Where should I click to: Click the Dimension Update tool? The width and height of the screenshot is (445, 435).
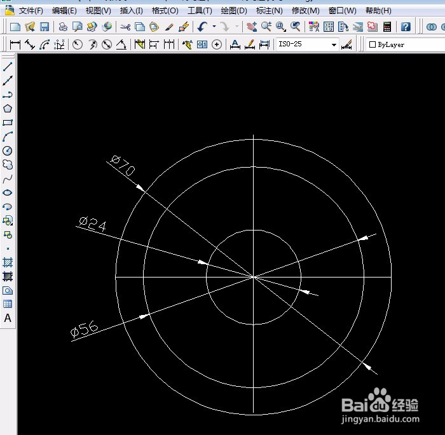pos(264,44)
